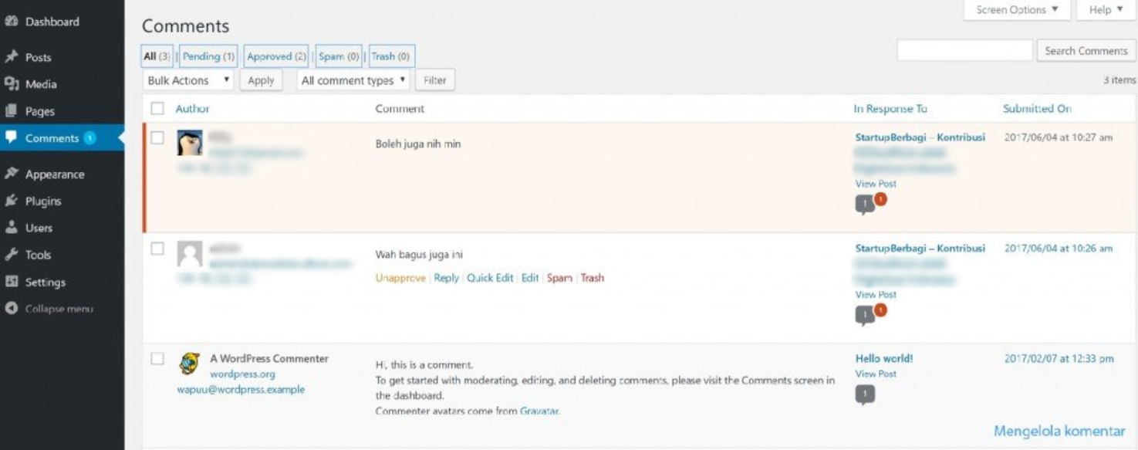1138x450 pixels.
Task: Click the Collapse menu arrow icon
Action: [x=12, y=309]
